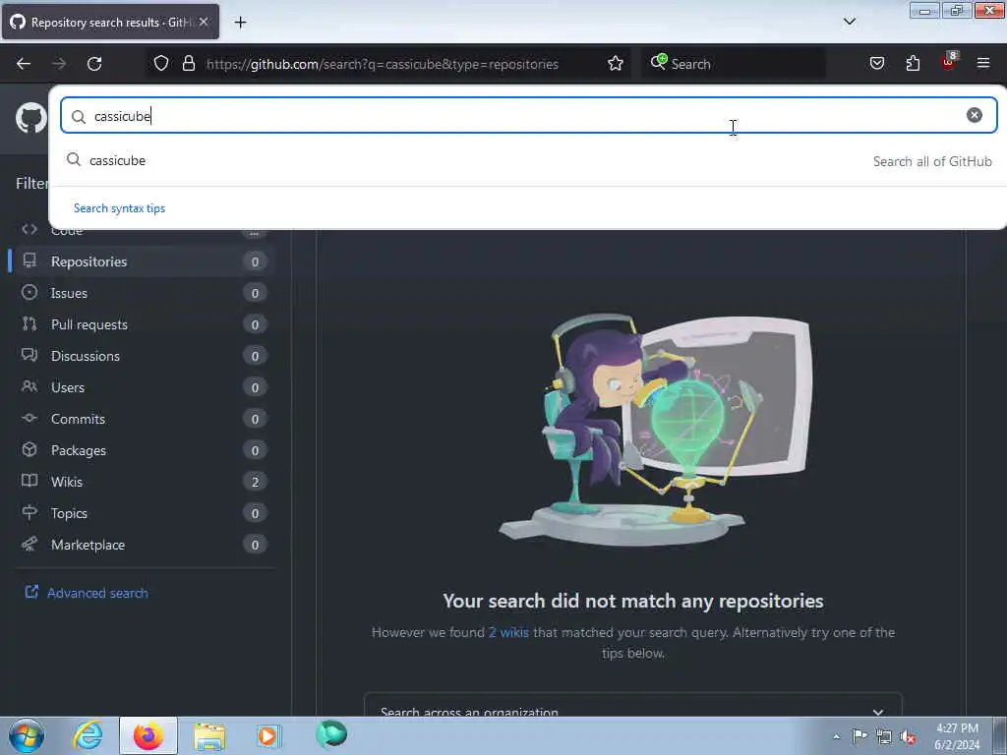Open the Extensions puzzle icon
The width and height of the screenshot is (1007, 755).
(x=913, y=64)
